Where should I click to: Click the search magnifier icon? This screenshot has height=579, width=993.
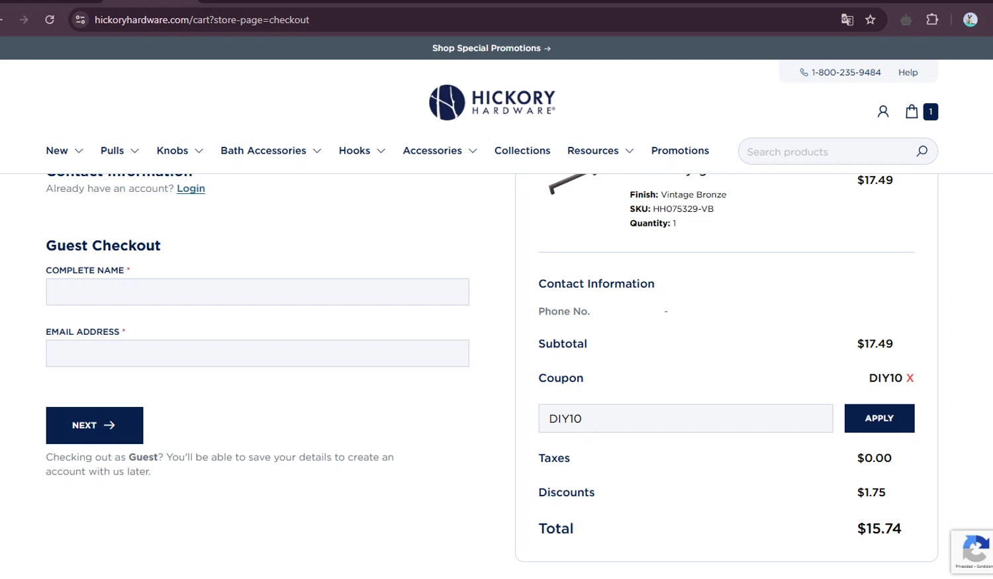coord(922,152)
